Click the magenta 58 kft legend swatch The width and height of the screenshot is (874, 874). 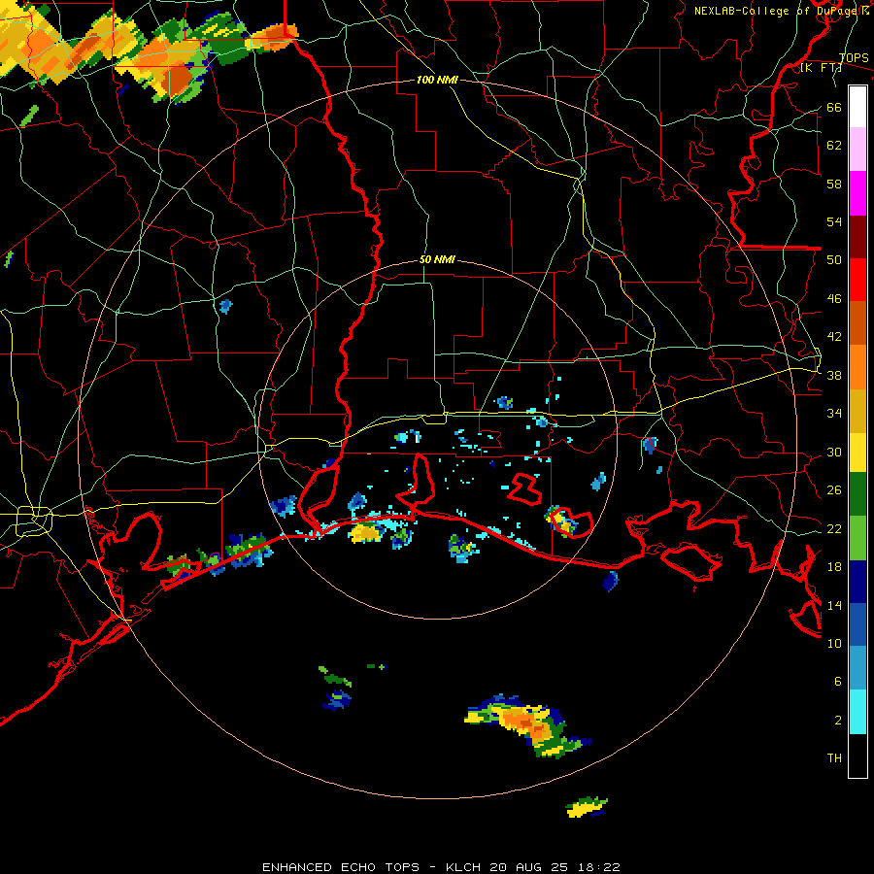(857, 193)
